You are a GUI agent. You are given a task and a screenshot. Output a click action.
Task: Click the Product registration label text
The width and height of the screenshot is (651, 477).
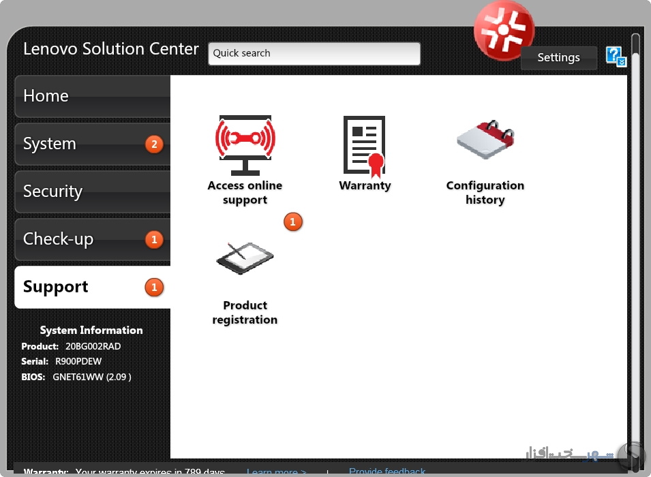[245, 313]
